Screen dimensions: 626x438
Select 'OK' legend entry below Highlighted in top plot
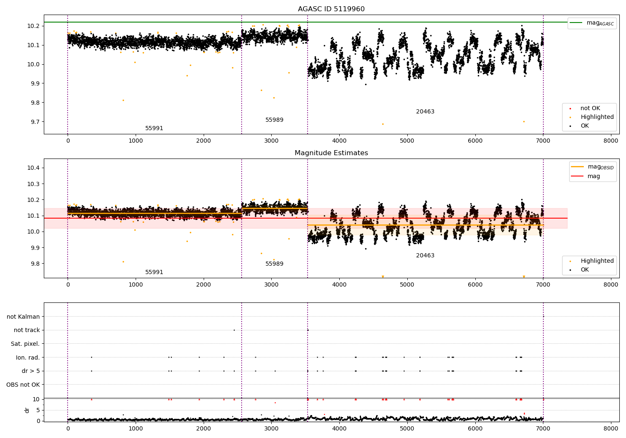(x=585, y=126)
